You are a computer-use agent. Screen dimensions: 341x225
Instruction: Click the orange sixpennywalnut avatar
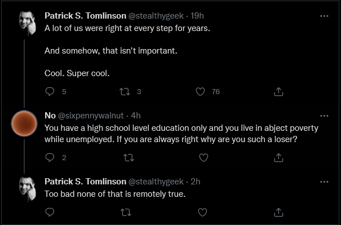tap(24, 123)
